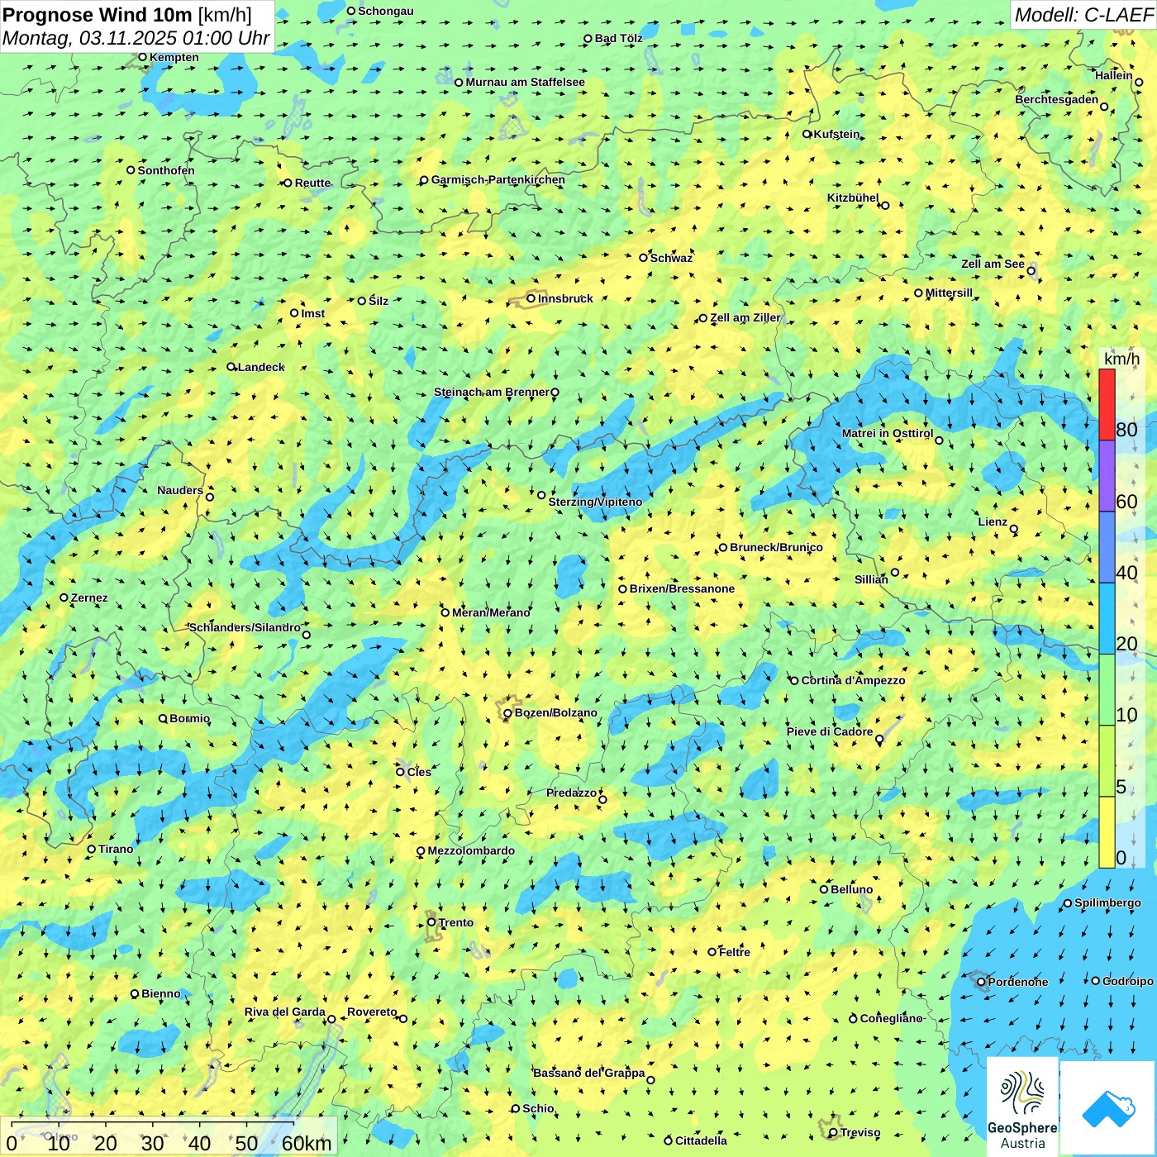
Task: Click the "Prognose Wind 10m [km/h]" title
Action: point(127,14)
